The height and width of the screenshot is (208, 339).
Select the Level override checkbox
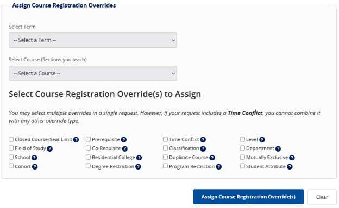[242, 139]
